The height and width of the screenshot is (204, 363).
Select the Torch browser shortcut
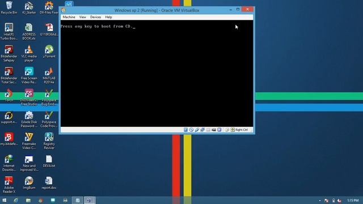pos(9,95)
